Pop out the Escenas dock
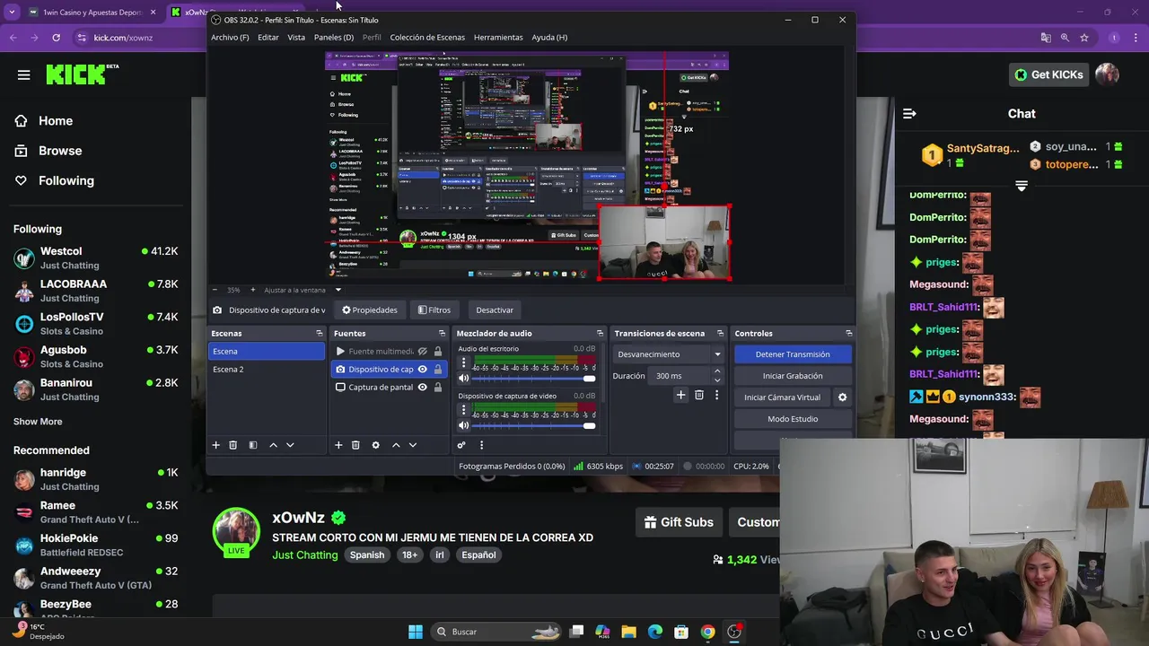The height and width of the screenshot is (646, 1149). (319, 334)
